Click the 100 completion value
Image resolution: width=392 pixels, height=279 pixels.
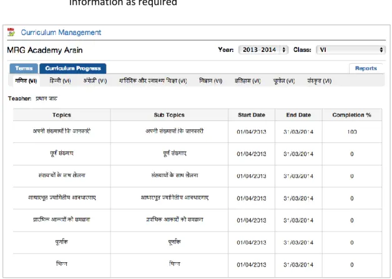[352, 132]
